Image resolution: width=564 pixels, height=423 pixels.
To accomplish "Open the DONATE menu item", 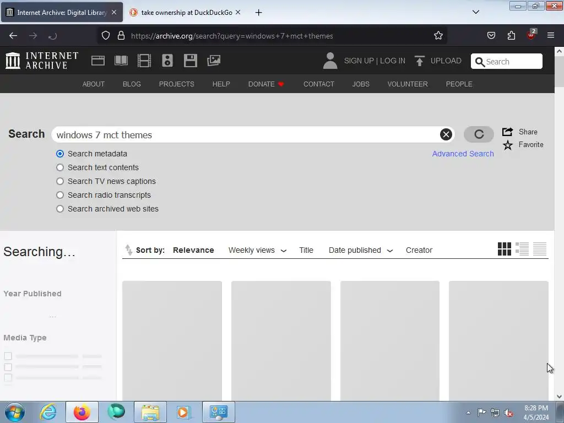I will coord(266,84).
